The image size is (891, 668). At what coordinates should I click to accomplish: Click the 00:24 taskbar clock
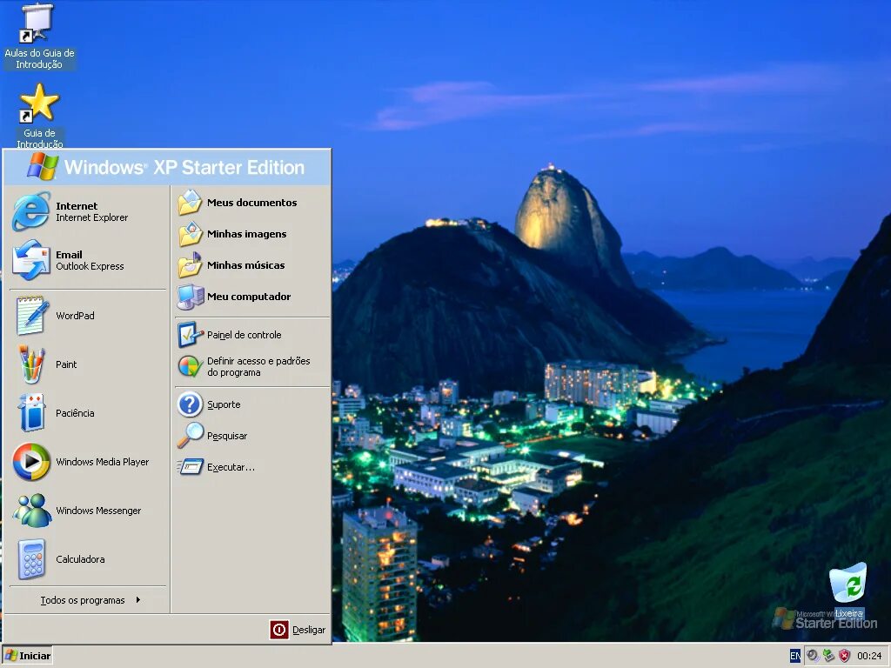[x=869, y=656]
